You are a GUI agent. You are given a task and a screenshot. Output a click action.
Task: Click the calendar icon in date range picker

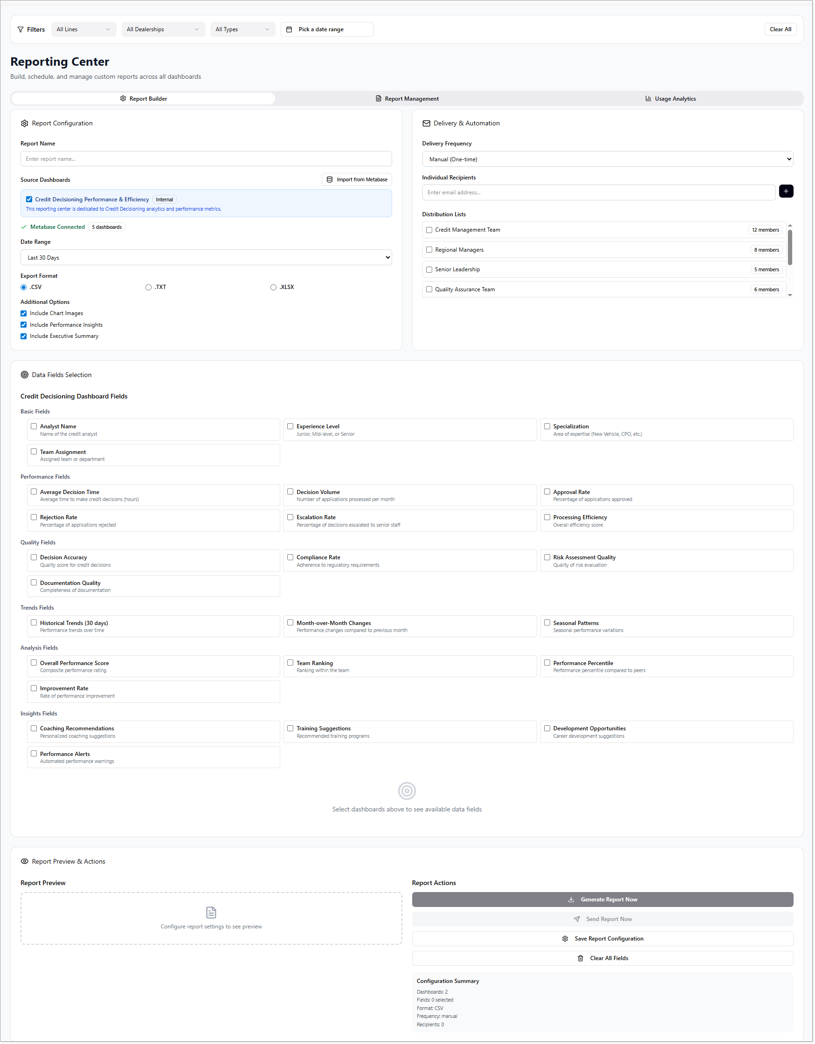click(290, 30)
